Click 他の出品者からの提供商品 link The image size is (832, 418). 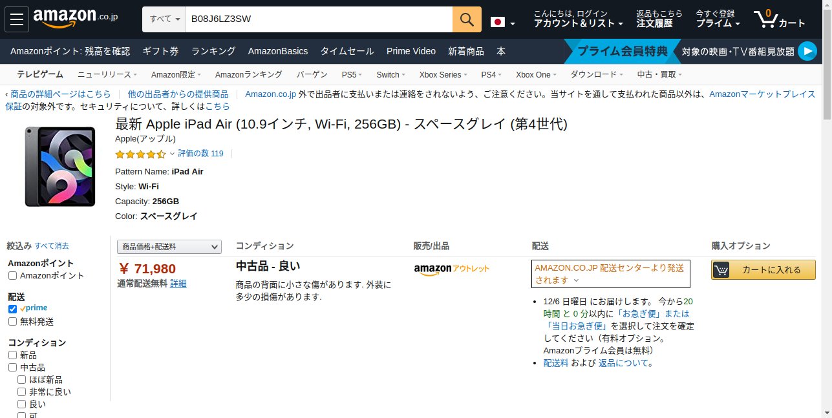[178, 94]
